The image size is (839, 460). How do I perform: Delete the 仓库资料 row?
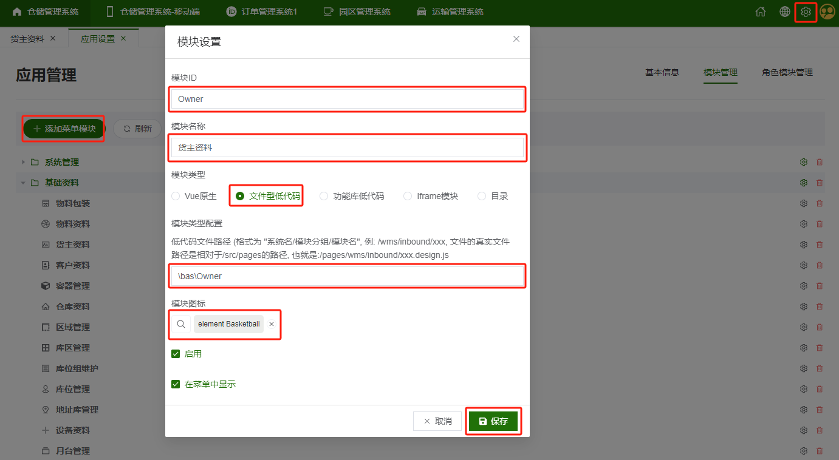click(820, 306)
